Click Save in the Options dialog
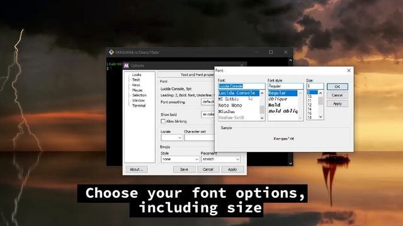Viewport: 403px width, 226px height. tap(184, 169)
